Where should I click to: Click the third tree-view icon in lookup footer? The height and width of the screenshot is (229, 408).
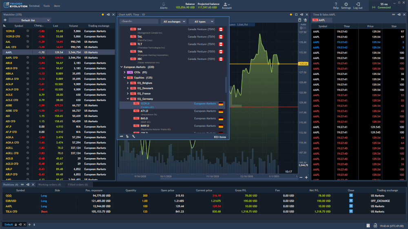pyautogui.click(x=133, y=137)
